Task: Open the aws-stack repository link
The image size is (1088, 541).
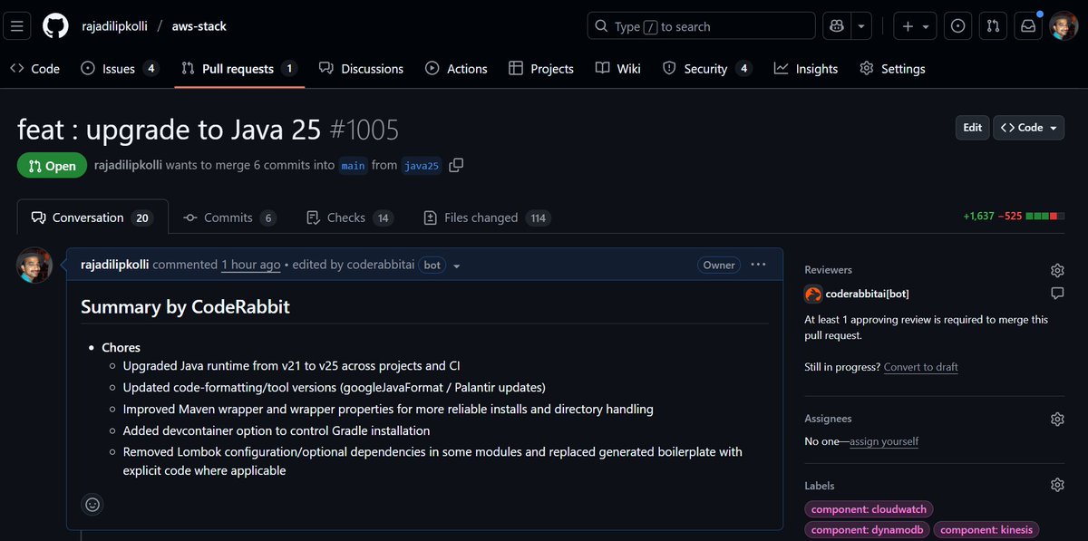Action: click(x=199, y=26)
